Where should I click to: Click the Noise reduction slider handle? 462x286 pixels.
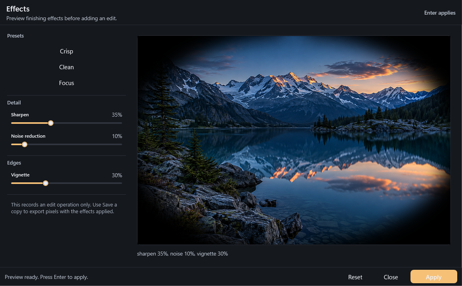pos(25,144)
